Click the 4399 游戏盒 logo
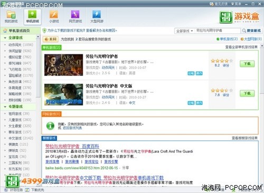264x193 pixels. click(239, 17)
